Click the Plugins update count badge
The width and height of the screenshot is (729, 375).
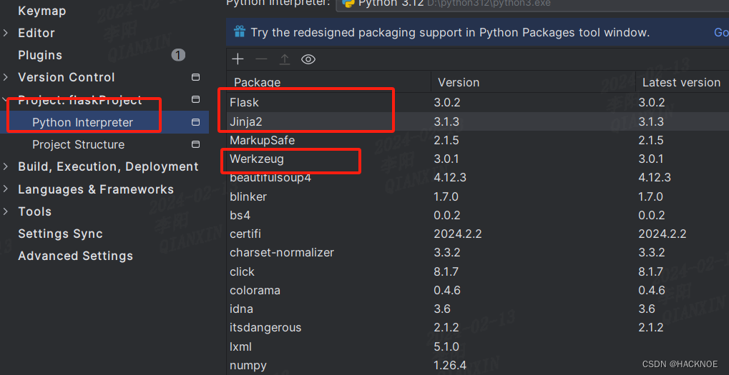[178, 55]
